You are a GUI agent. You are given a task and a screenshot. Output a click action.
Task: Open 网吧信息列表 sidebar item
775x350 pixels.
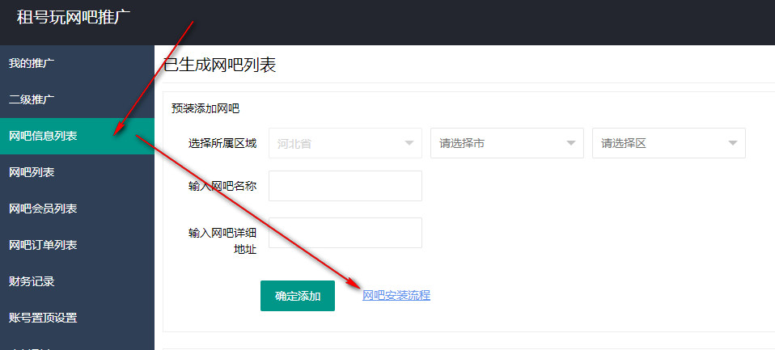point(77,137)
